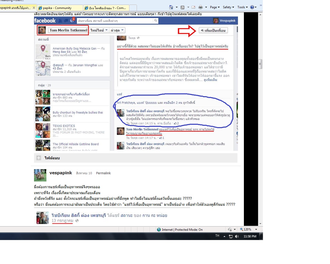Click the blue Help question mark icon
This screenshot has height=264, width=330.
252,7
